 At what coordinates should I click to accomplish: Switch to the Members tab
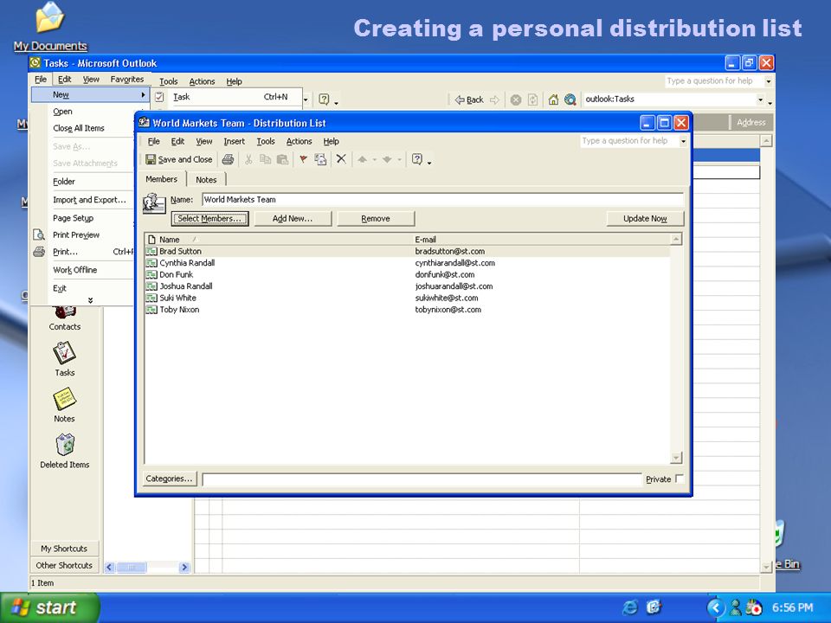point(162,179)
